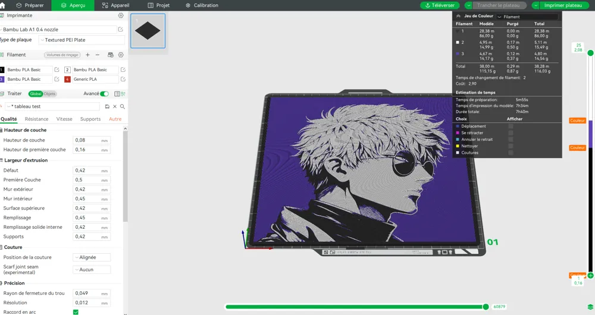Open the Vitesse settings tab
Image resolution: width=595 pixels, height=315 pixels.
pos(64,119)
